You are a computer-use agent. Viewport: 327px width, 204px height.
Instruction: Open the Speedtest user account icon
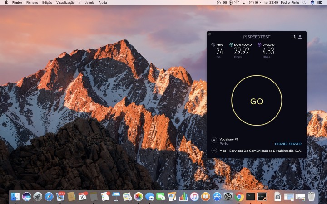coord(300,37)
